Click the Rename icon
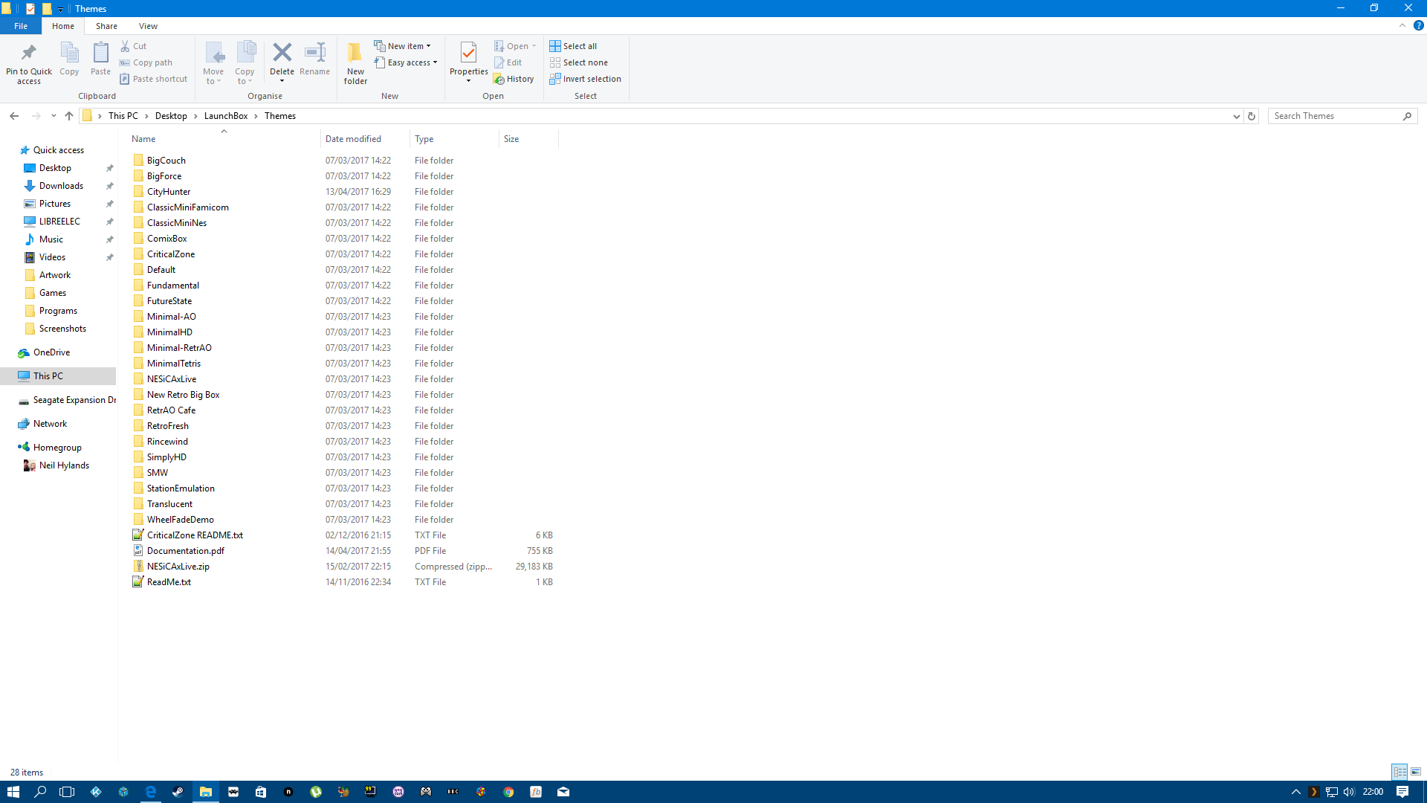 tap(315, 52)
